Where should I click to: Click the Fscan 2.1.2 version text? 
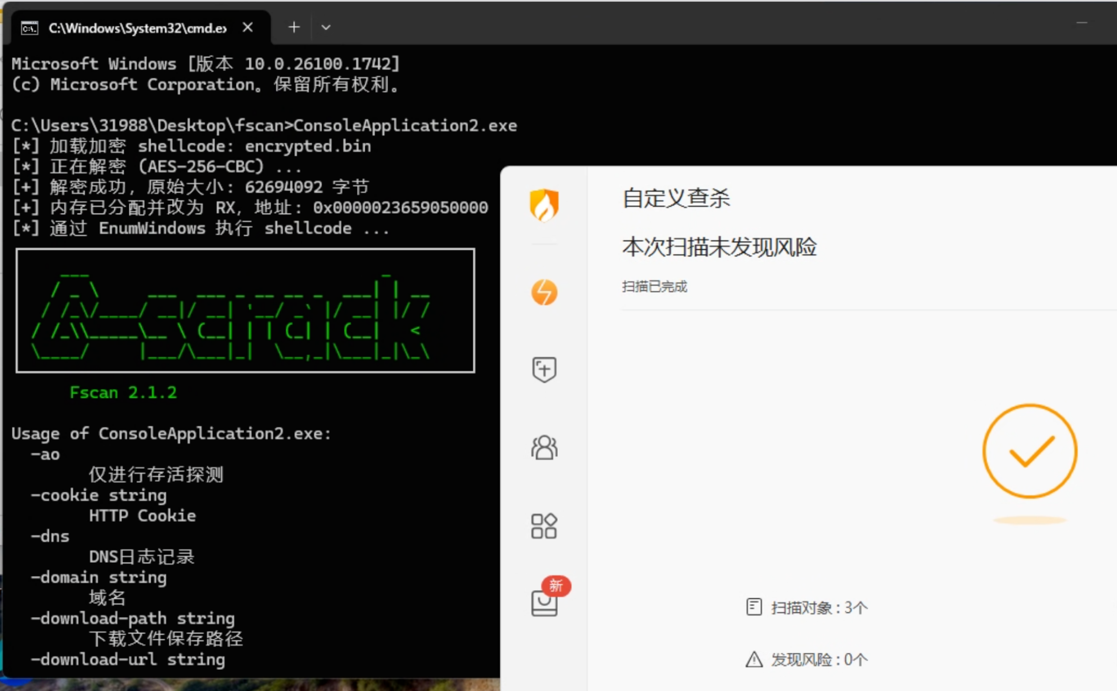point(123,393)
